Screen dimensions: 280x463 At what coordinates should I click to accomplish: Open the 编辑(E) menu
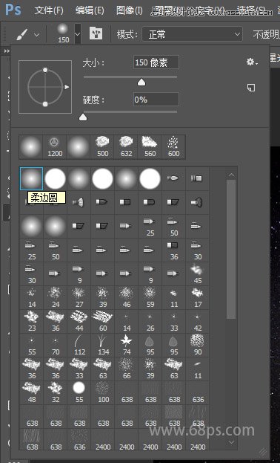pyautogui.click(x=90, y=11)
